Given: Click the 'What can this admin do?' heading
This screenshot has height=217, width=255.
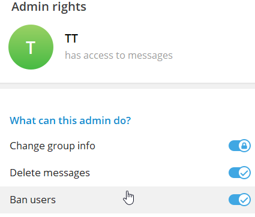Looking at the screenshot, I should click(70, 120).
